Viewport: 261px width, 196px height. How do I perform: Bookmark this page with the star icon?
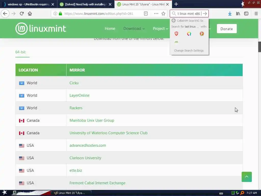163,14
